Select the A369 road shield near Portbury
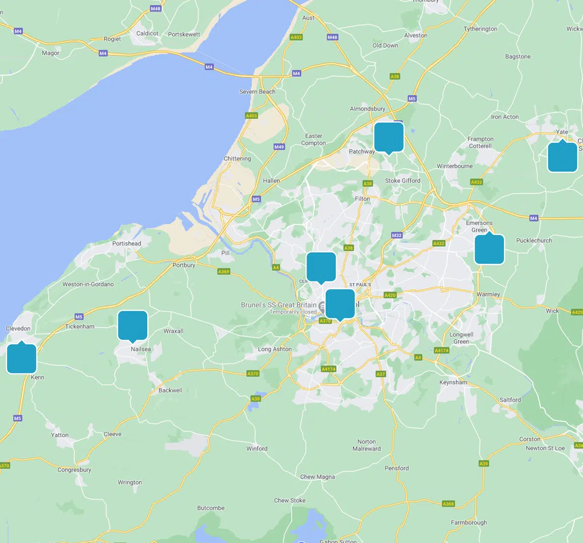This screenshot has width=583, height=543. [223, 271]
